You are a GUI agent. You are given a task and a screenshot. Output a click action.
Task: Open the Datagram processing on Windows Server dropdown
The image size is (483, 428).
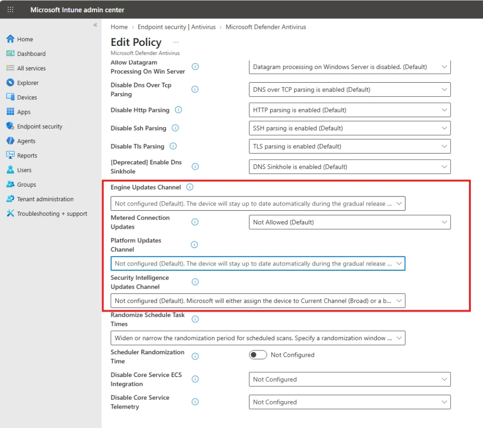click(x=350, y=67)
